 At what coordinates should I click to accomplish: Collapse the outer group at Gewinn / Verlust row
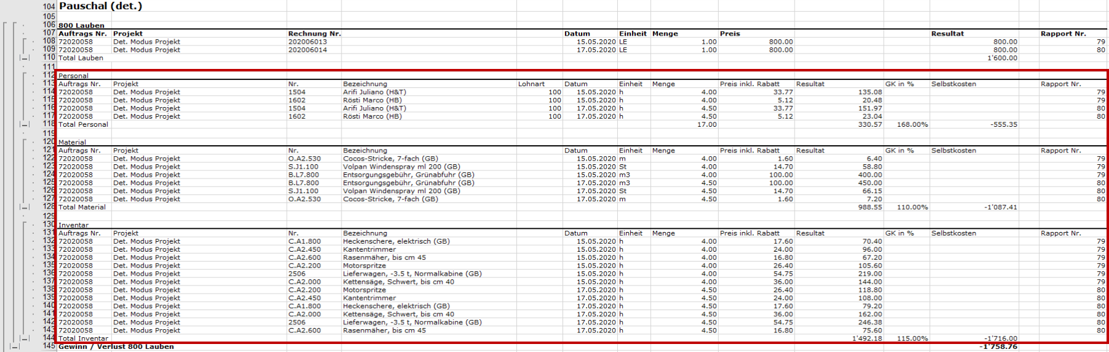[14, 347]
